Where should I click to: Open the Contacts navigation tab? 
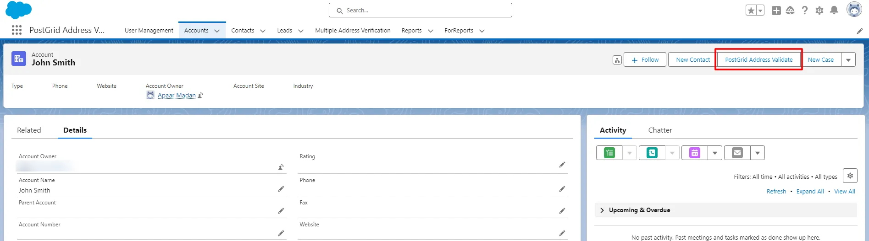[243, 31]
